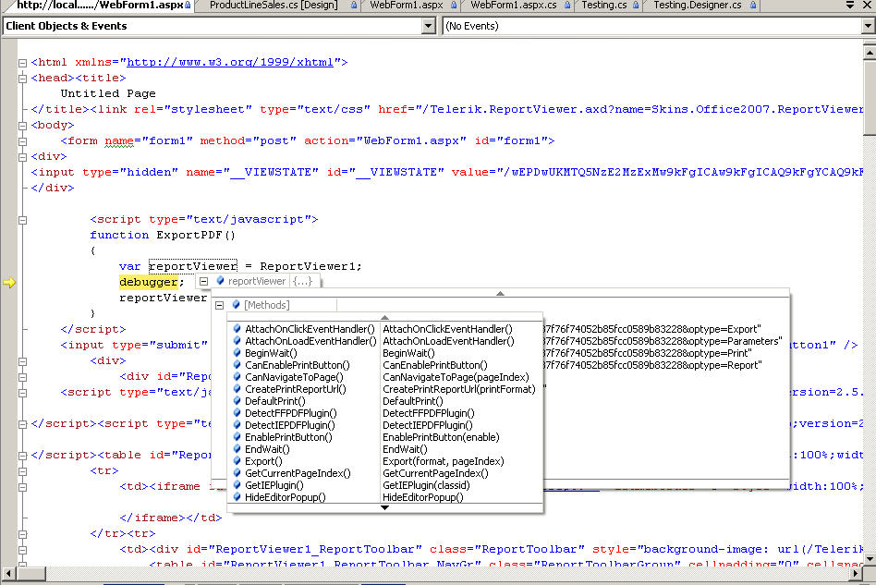Switch to WebForm1.aspx.cs tab
The width and height of the screenshot is (876, 585).
pos(514,5)
